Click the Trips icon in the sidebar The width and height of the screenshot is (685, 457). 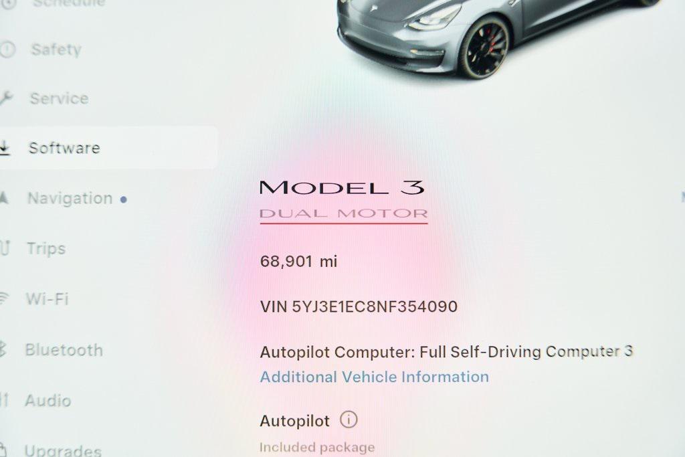tap(5, 248)
